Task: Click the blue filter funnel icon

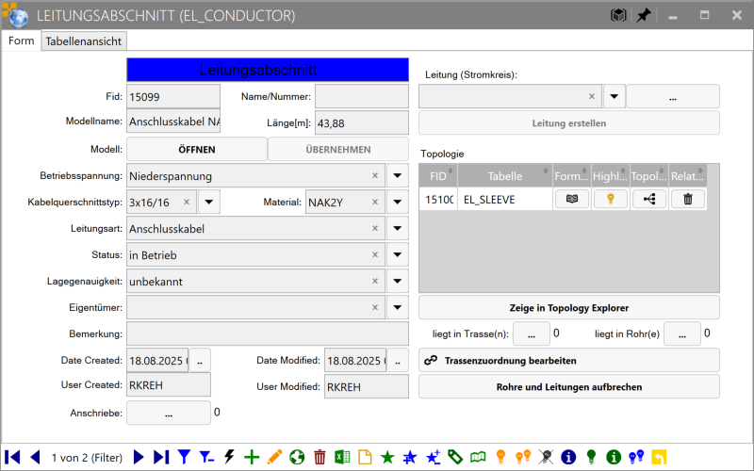Action: (184, 457)
